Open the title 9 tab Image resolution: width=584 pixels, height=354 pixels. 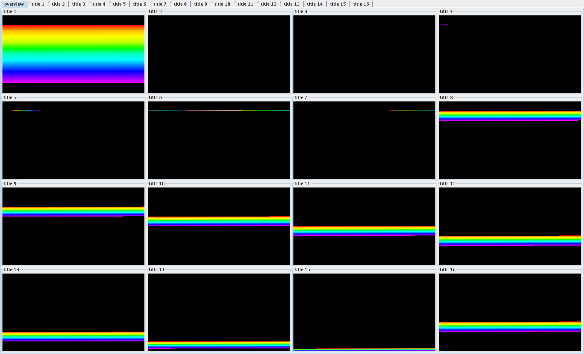click(x=201, y=4)
